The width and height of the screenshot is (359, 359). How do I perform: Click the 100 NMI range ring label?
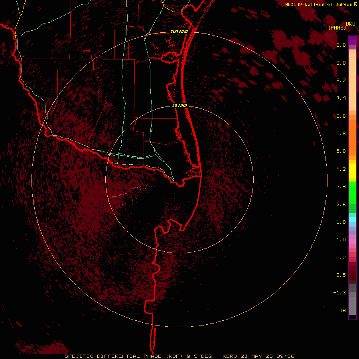179,32
